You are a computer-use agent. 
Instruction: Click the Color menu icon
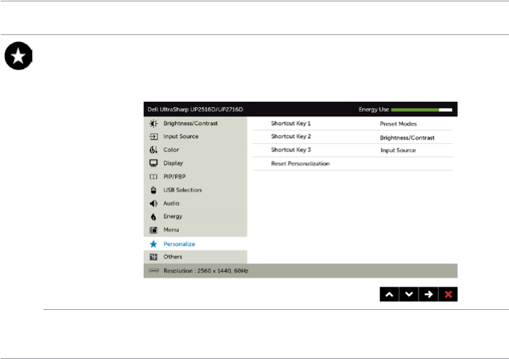[154, 149]
